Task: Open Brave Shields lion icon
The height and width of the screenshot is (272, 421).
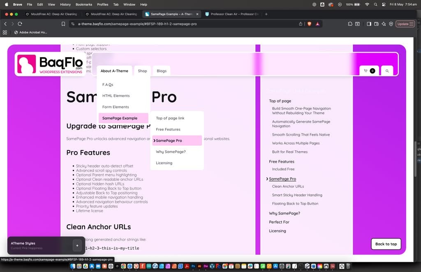Action: 309,24
